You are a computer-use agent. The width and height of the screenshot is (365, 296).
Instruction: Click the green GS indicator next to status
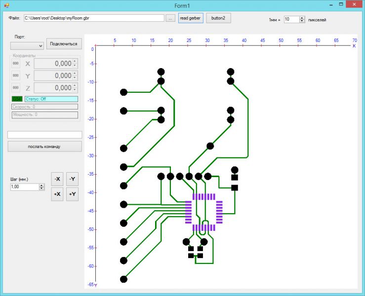17,99
